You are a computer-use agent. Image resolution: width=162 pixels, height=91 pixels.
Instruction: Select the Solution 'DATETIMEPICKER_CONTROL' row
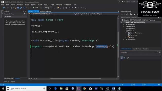tap(139, 20)
